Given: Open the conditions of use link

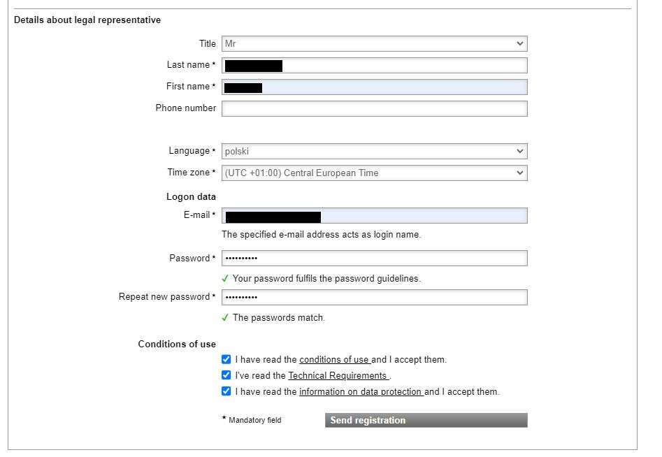Looking at the screenshot, I should (334, 361).
